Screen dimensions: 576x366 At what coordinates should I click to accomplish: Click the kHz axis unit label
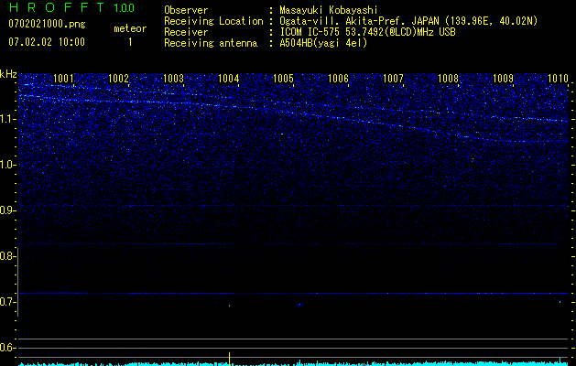tap(8, 74)
